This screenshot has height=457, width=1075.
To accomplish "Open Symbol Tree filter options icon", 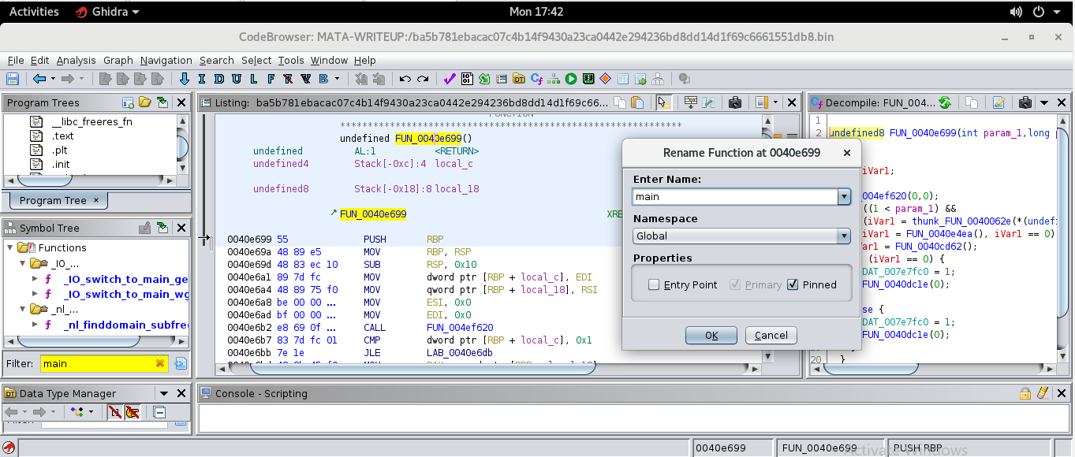I will pos(181,363).
